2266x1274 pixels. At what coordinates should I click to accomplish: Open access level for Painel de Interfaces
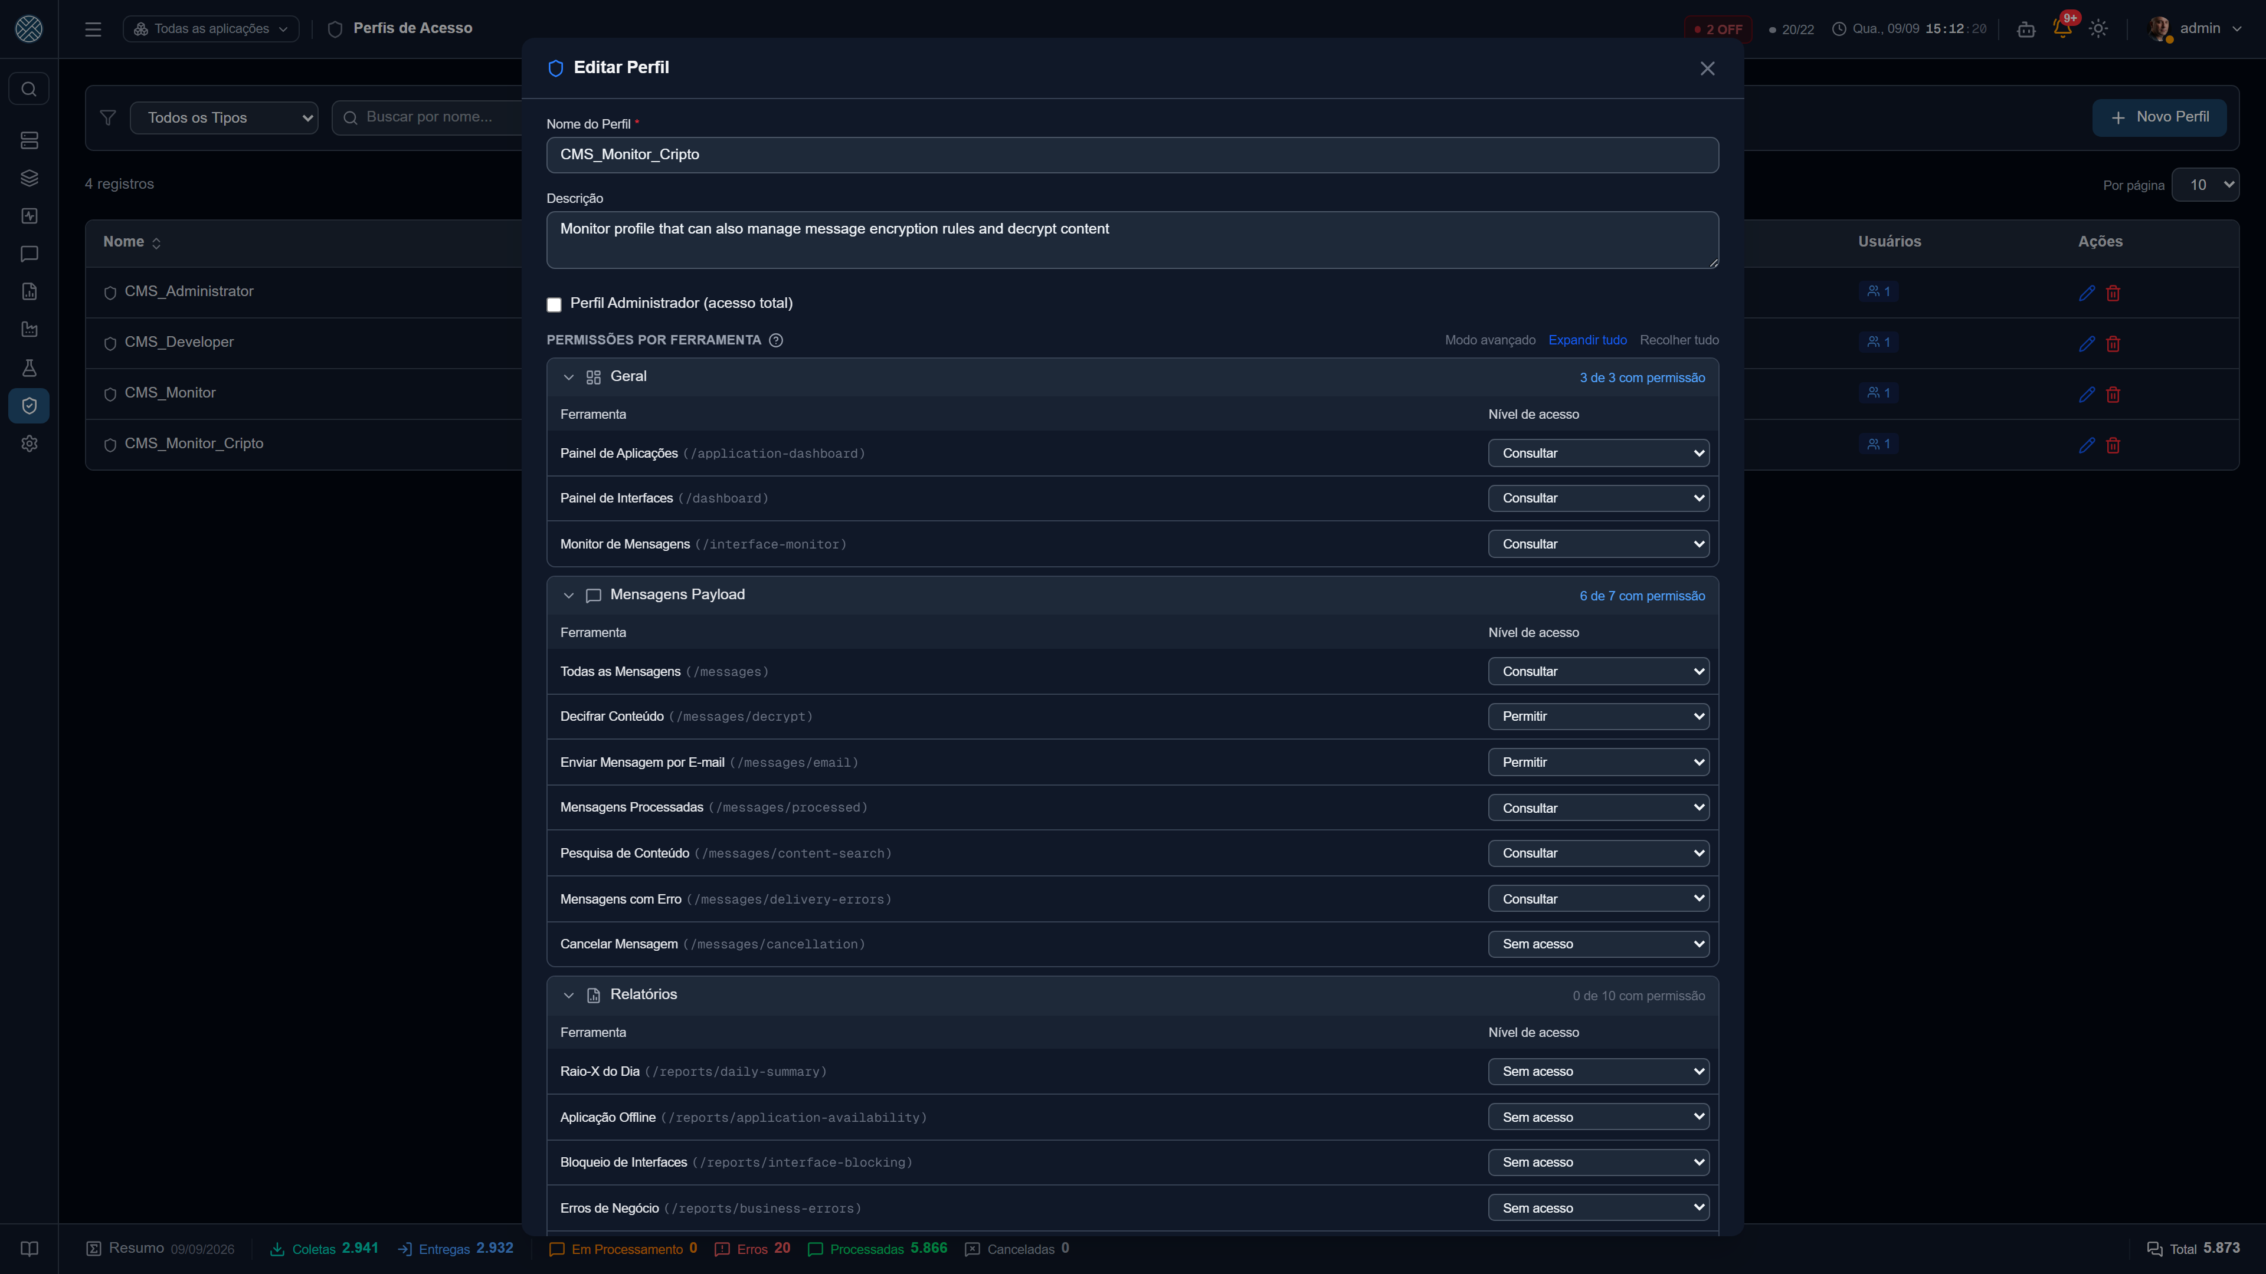[1599, 498]
